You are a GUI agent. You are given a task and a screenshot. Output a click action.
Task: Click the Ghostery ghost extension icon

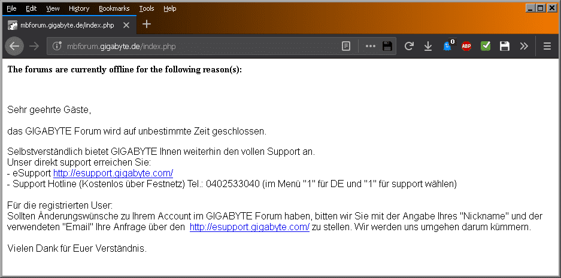click(447, 46)
